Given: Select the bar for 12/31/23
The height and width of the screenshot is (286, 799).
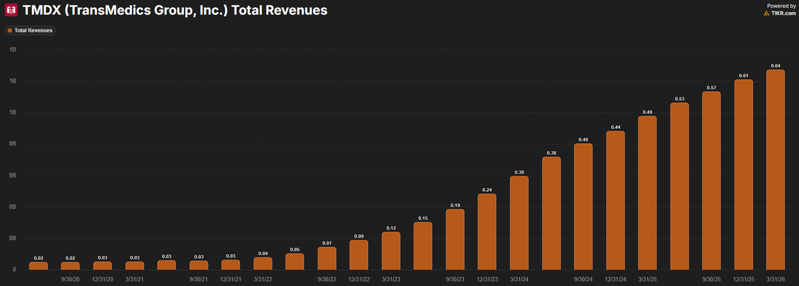Looking at the screenshot, I should click(487, 231).
